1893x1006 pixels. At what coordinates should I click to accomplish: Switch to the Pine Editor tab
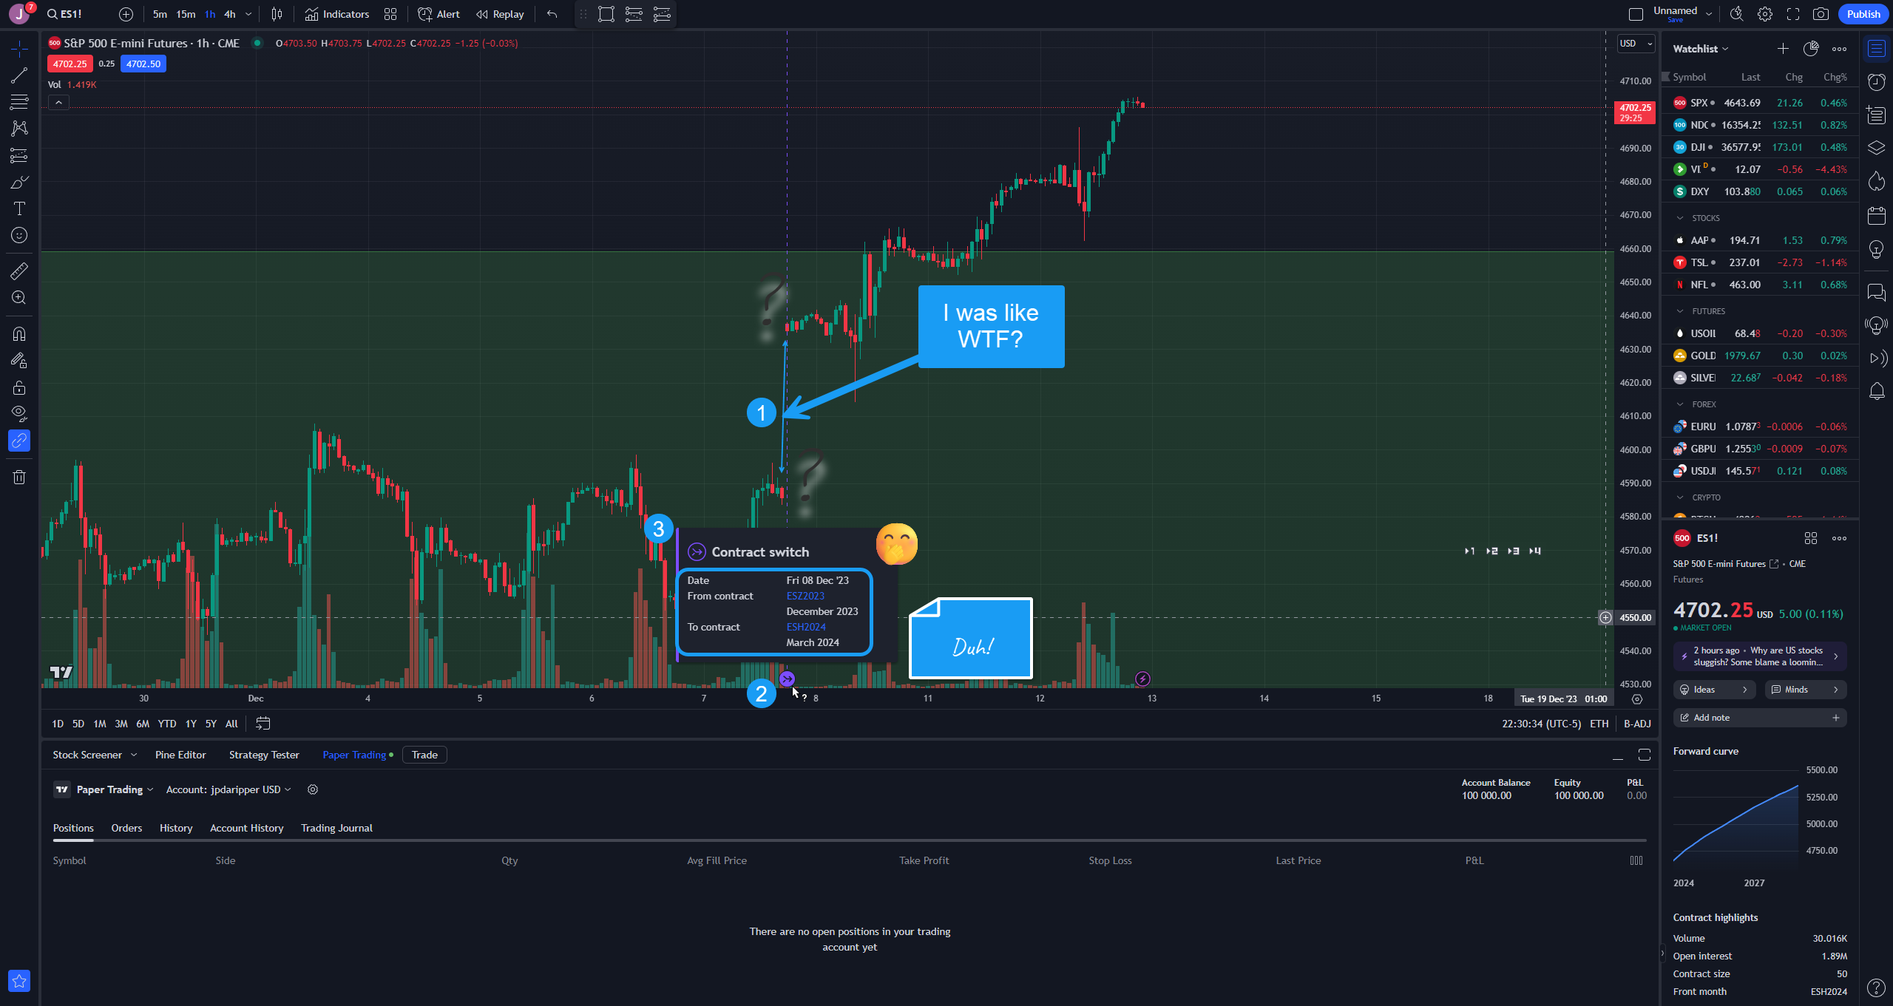[180, 755]
